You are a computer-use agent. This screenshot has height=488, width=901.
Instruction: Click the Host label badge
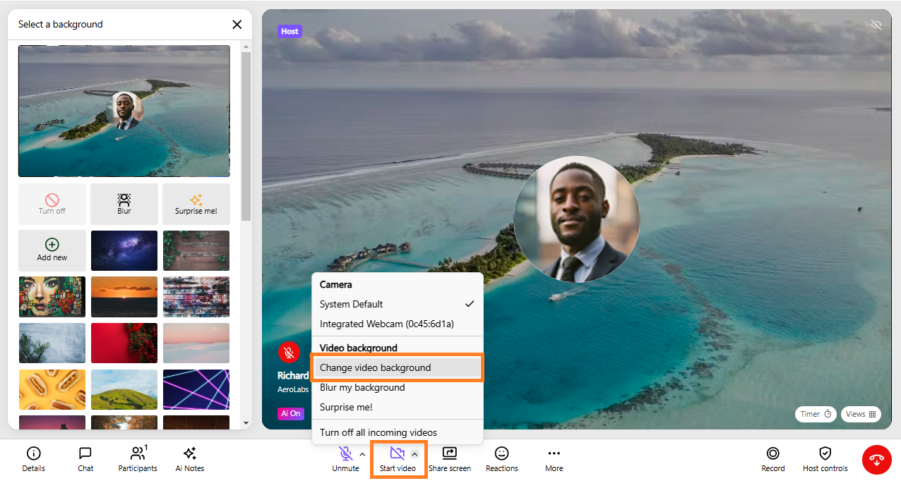coord(290,31)
